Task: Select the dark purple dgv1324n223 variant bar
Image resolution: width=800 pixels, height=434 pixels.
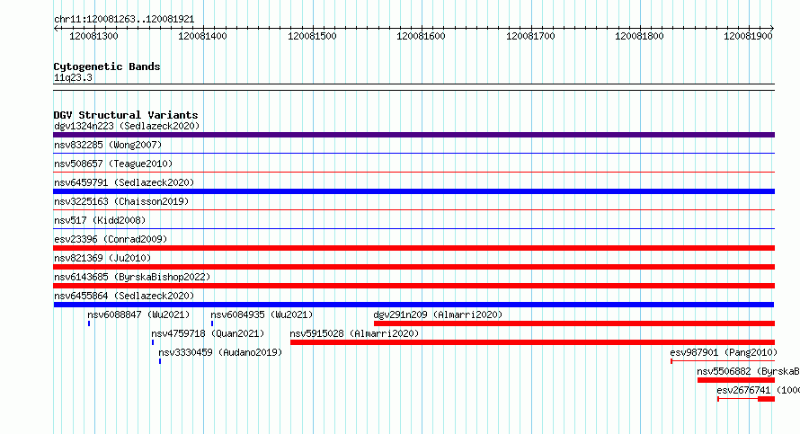Action: coord(413,135)
